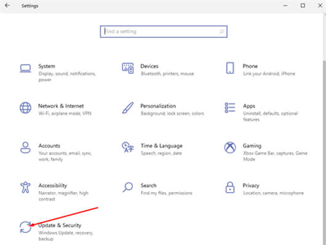Open the Search magnifier category icon
The image size is (326, 245).
point(128,187)
